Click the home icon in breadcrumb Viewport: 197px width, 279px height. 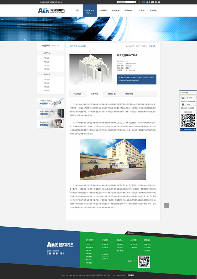[127, 46]
